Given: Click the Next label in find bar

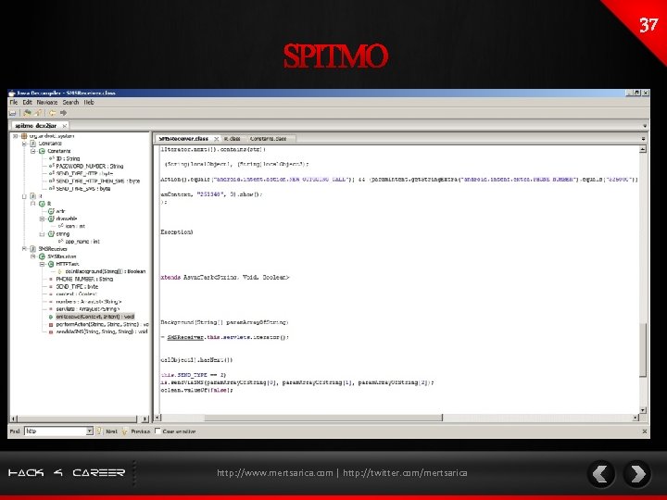Looking at the screenshot, I should point(111,431).
